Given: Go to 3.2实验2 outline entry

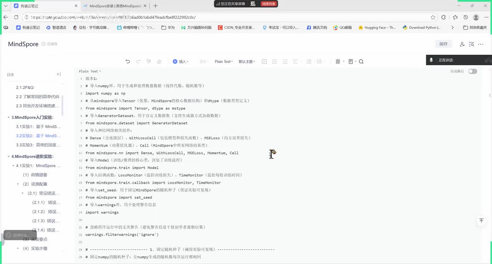Looking at the screenshot, I should click(38, 136).
